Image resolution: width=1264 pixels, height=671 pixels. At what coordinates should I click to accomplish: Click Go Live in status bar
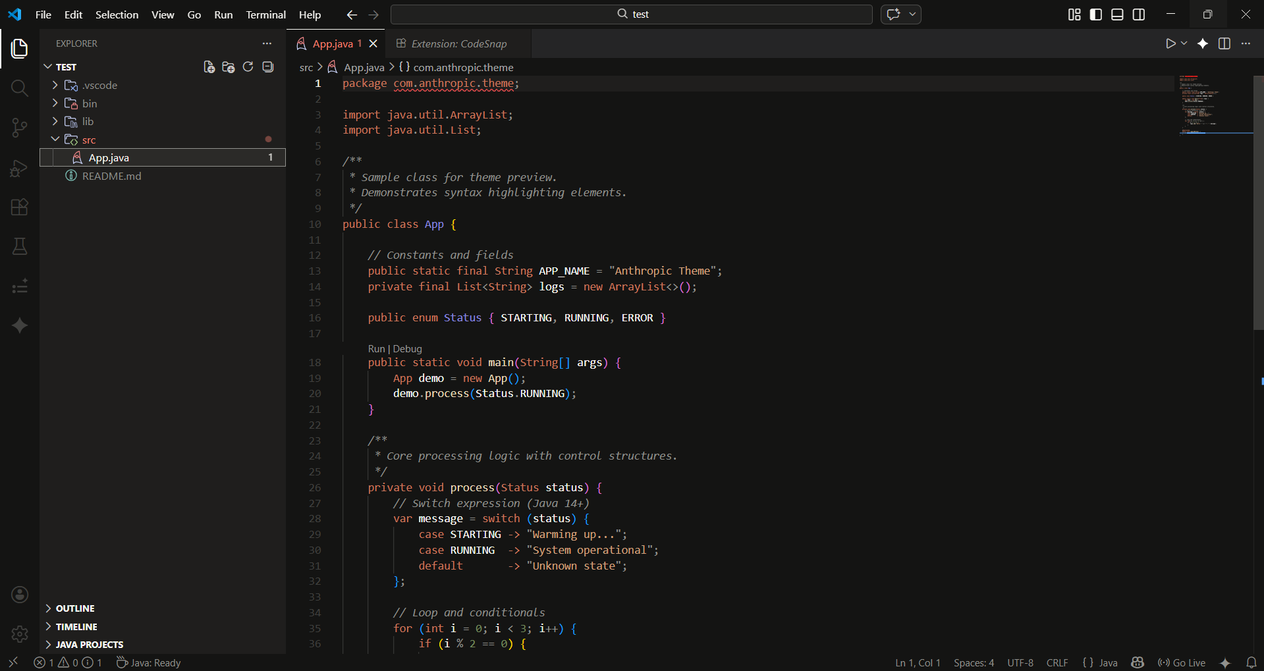pos(1182,663)
